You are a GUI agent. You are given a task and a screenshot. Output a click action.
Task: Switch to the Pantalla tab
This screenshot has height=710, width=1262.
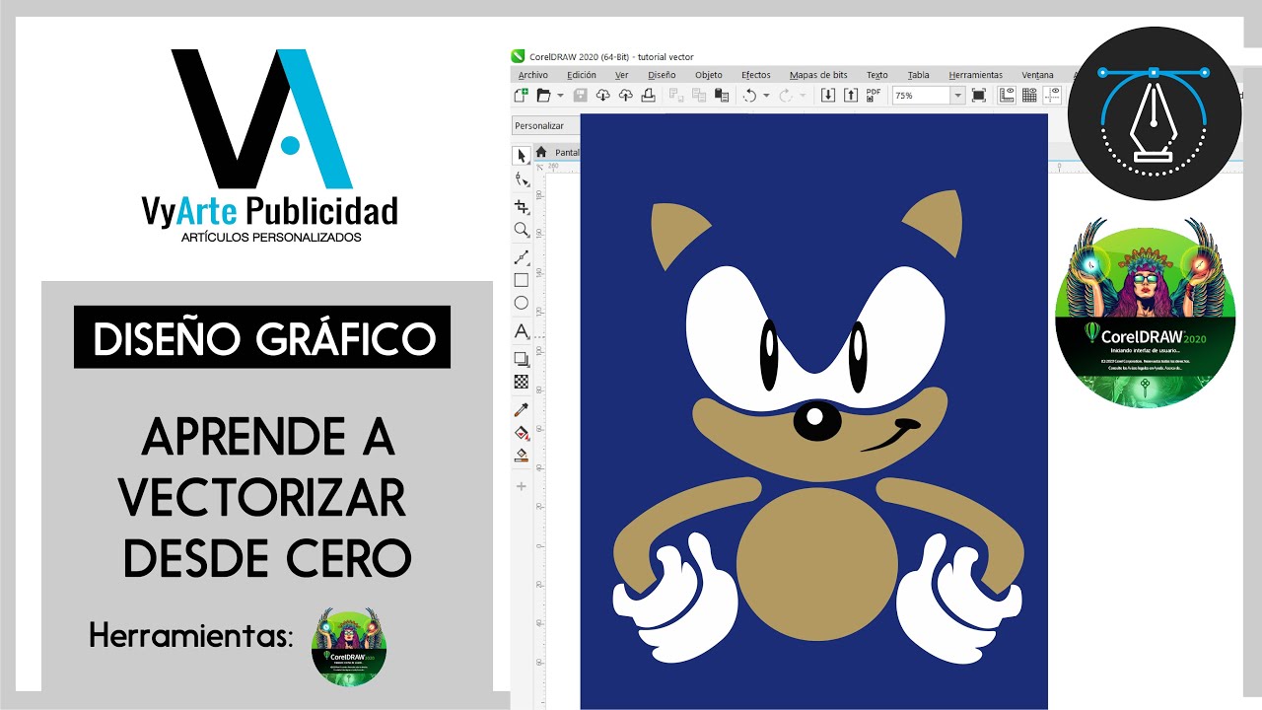pos(567,153)
